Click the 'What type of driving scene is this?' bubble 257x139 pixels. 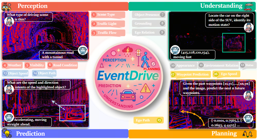tap(28, 17)
